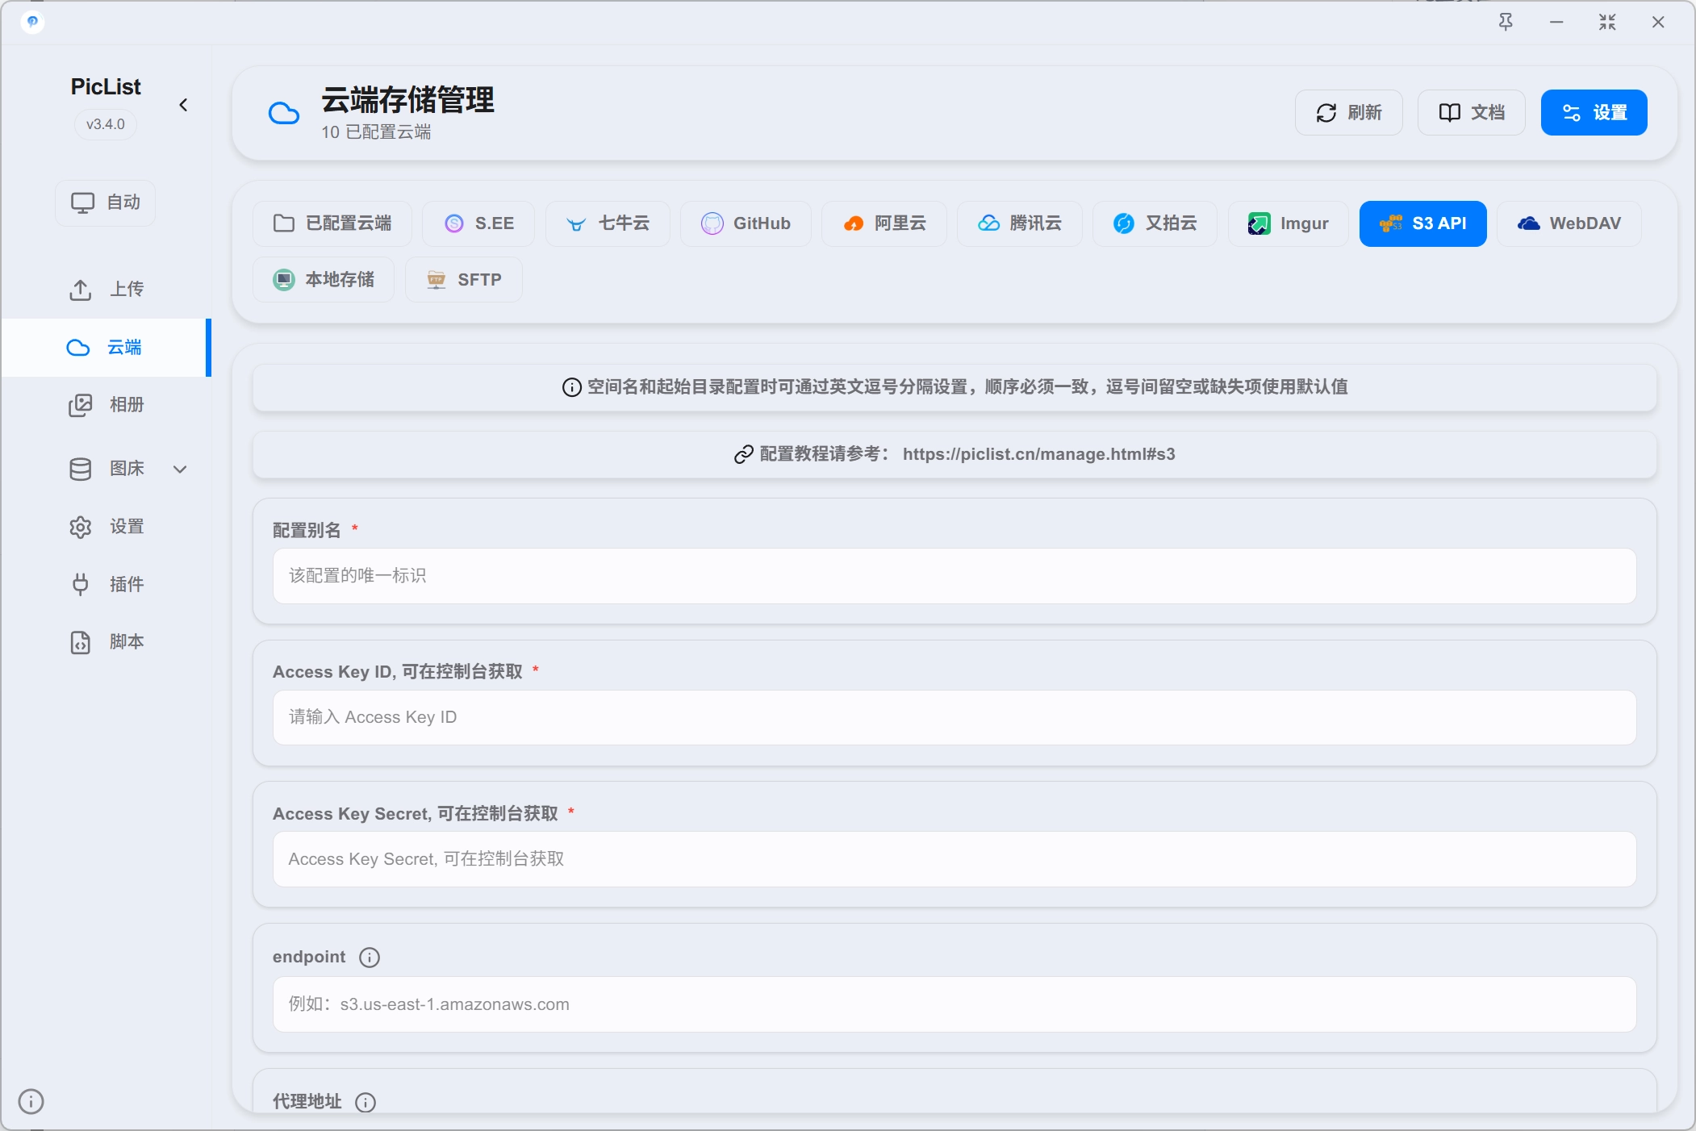Click the 刷新 refresh button

(x=1348, y=113)
